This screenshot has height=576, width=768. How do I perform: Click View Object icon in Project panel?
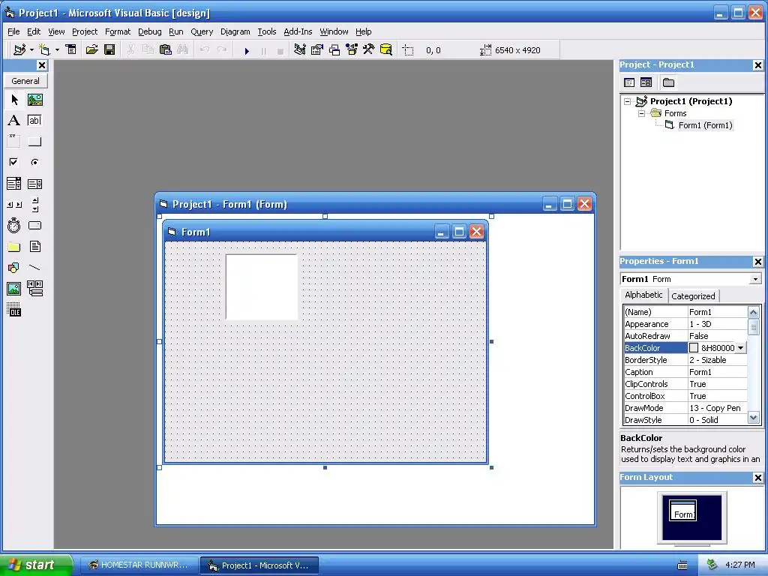pos(646,82)
